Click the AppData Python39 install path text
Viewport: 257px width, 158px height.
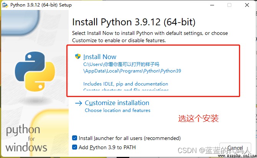tap(132, 71)
